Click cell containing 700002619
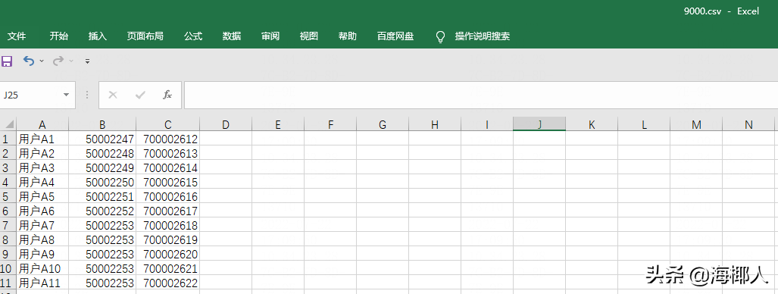Image resolution: width=778 pixels, height=294 pixels. tap(168, 240)
